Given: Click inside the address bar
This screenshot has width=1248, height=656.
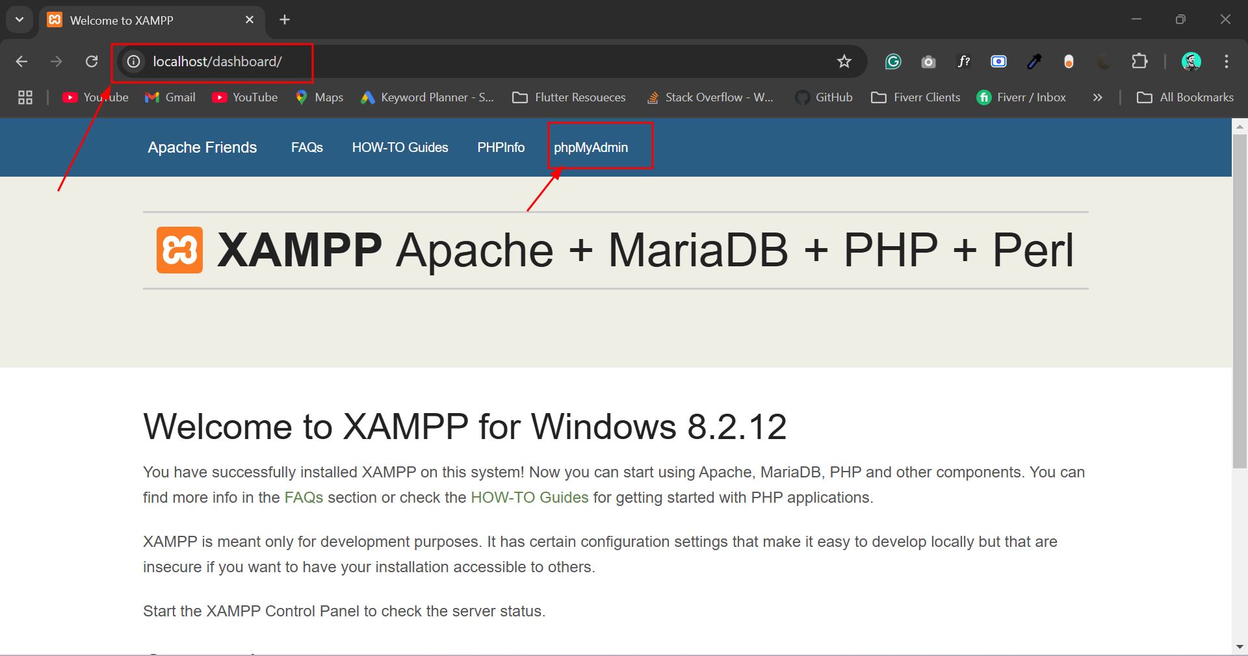Looking at the screenshot, I should [455, 62].
